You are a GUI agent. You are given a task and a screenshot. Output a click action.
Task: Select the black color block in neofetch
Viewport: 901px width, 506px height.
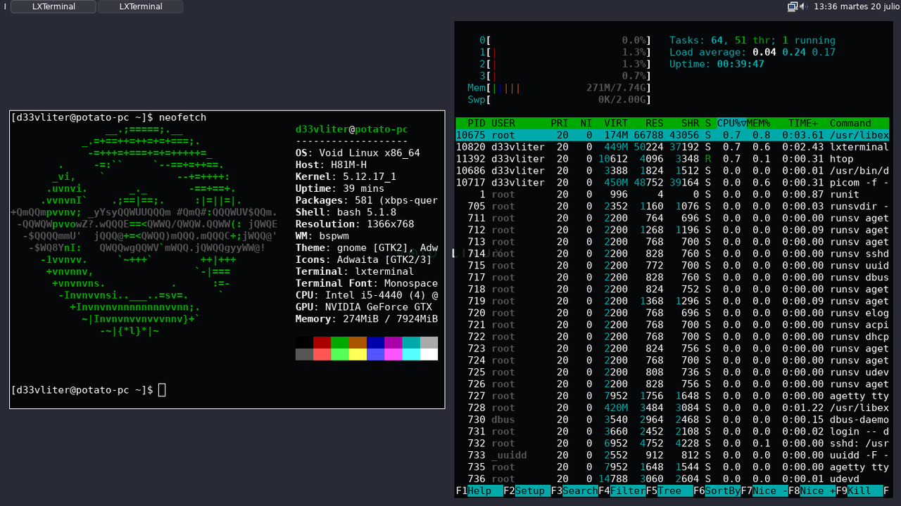pyautogui.click(x=304, y=342)
